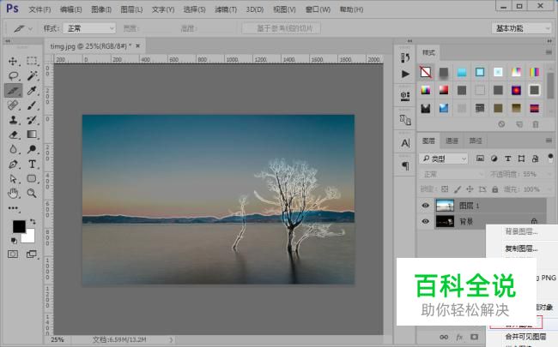Open the 样式 正常 dropdown in options bar
Image resolution: width=558 pixels, height=347 pixels.
89,28
